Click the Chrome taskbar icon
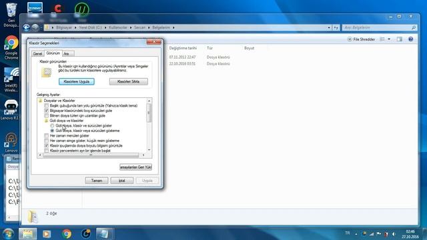The height and width of the screenshot is (240, 427). 67,234
